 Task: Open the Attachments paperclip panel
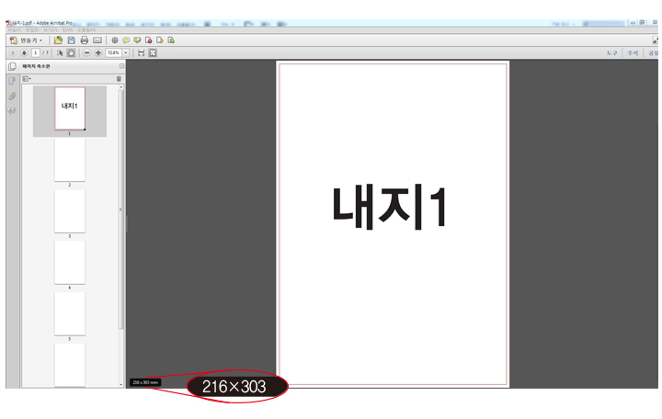tap(12, 96)
